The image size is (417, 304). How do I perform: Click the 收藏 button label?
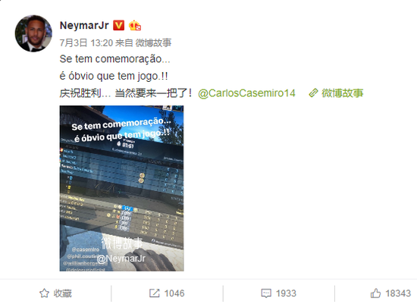point(63,293)
